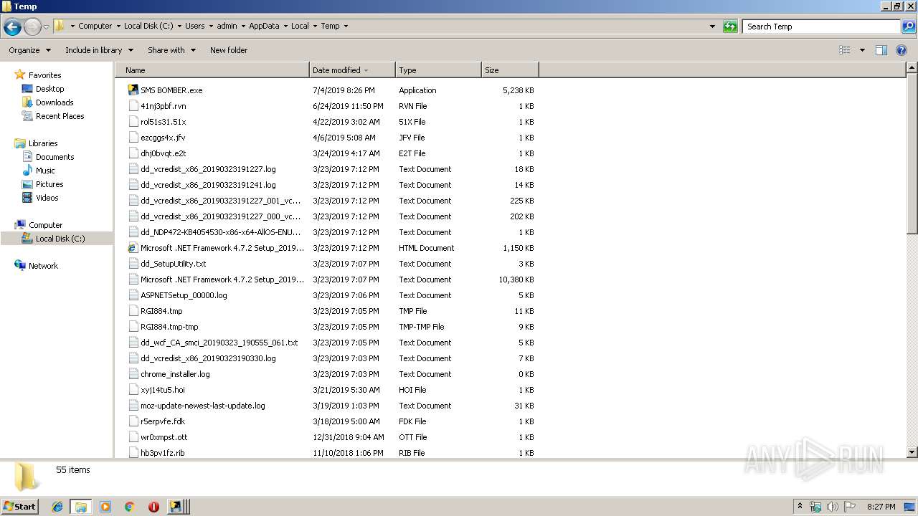Show hidden tray icons arrow

[x=800, y=506]
